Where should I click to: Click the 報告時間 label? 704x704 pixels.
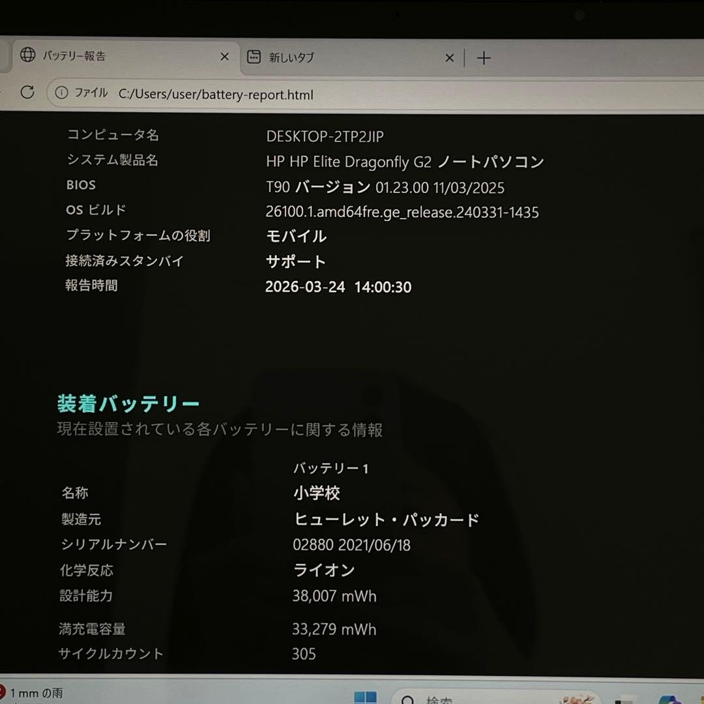[92, 285]
